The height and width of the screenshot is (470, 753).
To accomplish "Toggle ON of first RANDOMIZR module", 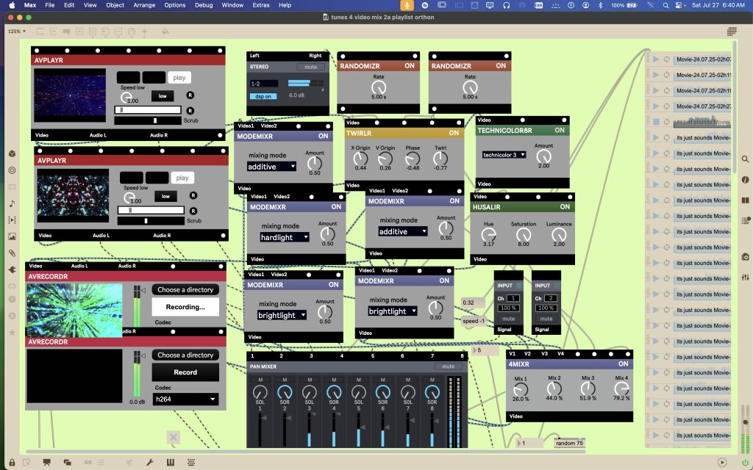I will 409,65.
